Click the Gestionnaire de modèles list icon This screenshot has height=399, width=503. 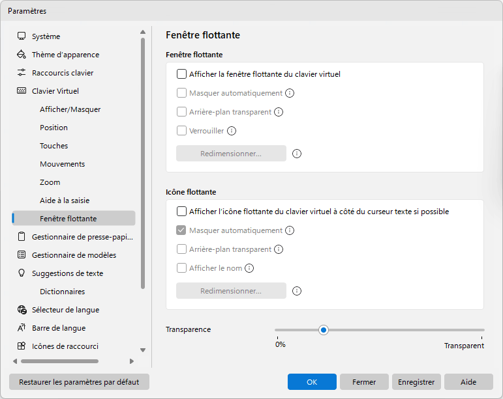[22, 255]
